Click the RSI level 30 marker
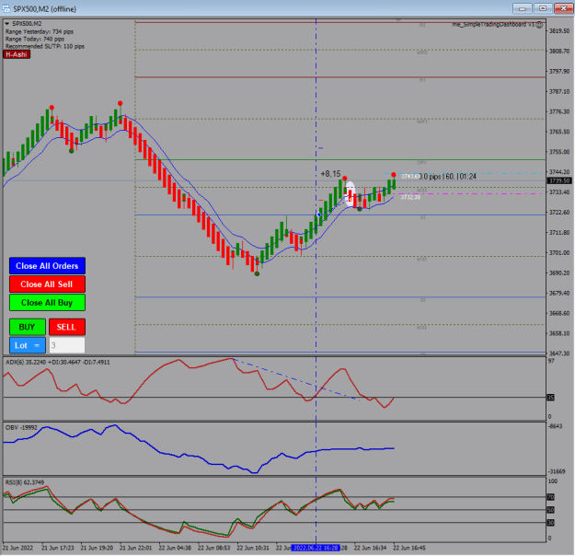The height and width of the screenshot is (556, 575). tap(550, 523)
